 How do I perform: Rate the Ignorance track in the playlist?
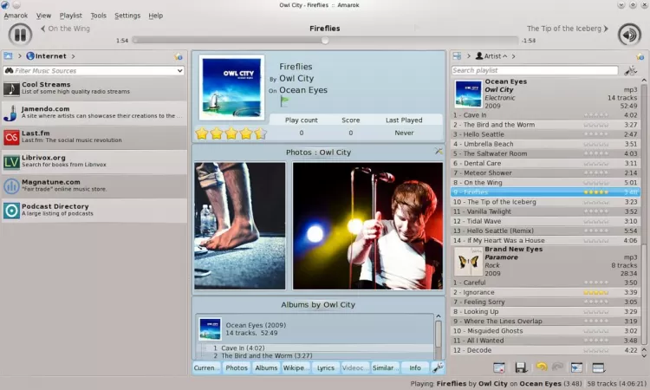[595, 293]
